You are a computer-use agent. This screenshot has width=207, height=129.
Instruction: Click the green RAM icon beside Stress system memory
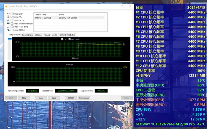(8, 24)
